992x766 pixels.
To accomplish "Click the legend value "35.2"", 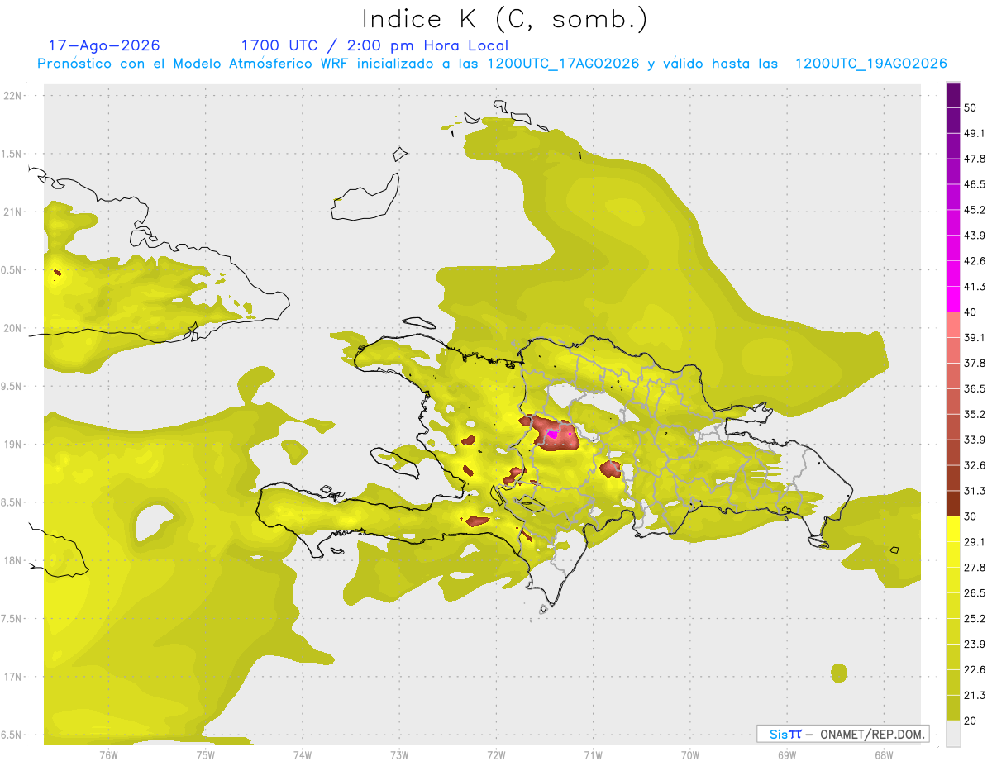I will (x=975, y=414).
